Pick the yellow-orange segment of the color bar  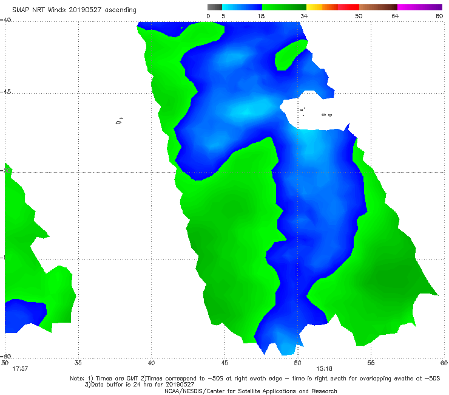pyautogui.click(x=322, y=7)
